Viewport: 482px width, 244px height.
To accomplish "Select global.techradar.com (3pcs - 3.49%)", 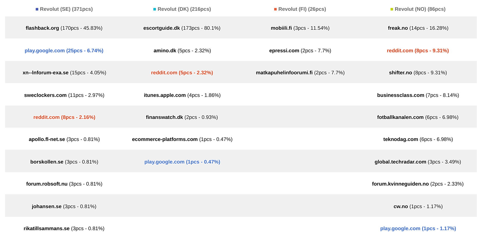I will coord(418,162).
